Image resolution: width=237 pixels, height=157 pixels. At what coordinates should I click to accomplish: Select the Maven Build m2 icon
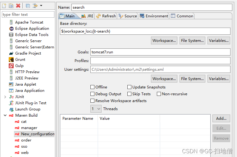coord(11,115)
